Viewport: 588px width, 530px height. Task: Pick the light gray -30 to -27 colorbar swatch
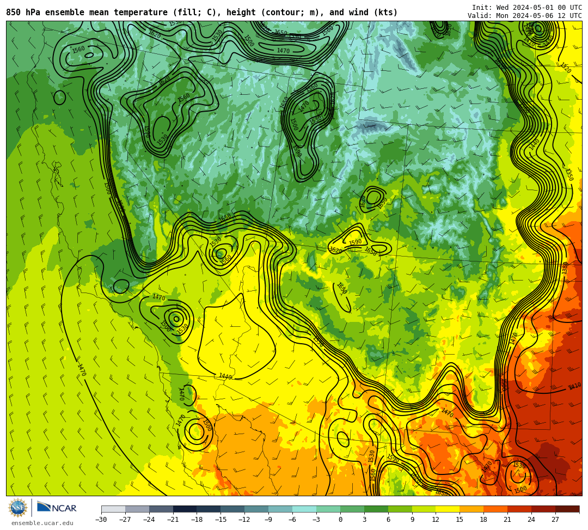[x=113, y=509]
